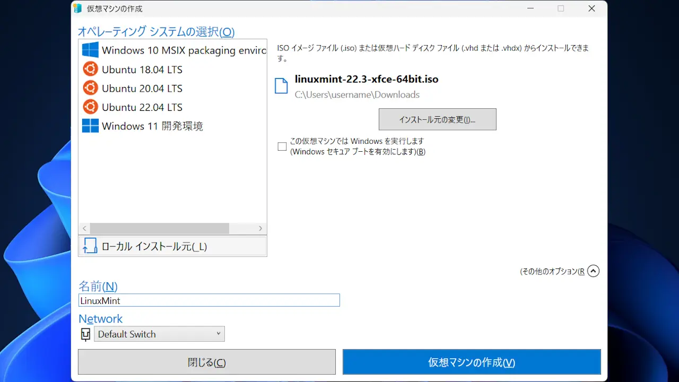Close the 仮想マシンの作成 window

point(591,8)
